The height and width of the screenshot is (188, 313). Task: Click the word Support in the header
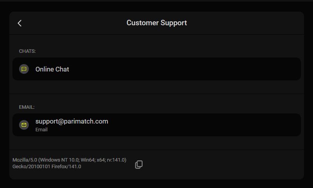pyautogui.click(x=174, y=23)
